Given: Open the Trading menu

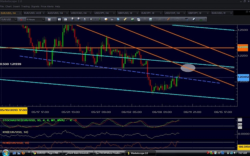Looking at the screenshot, I should coord(26,6).
